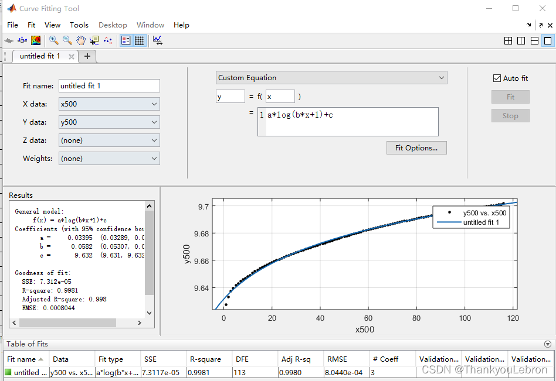The width and height of the screenshot is (556, 381).
Task: Click Results horizontal scroll left arrow
Action: (14, 322)
